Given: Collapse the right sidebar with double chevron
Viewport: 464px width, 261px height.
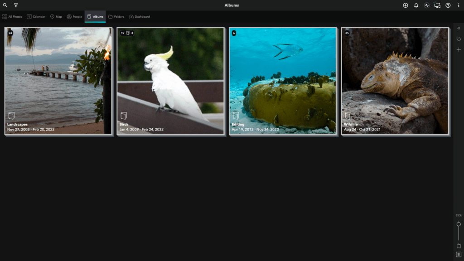Looking at the screenshot, I should coord(459,29).
